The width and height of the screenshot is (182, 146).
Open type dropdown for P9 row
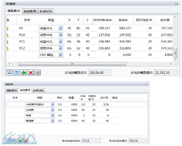[x=61, y=28]
